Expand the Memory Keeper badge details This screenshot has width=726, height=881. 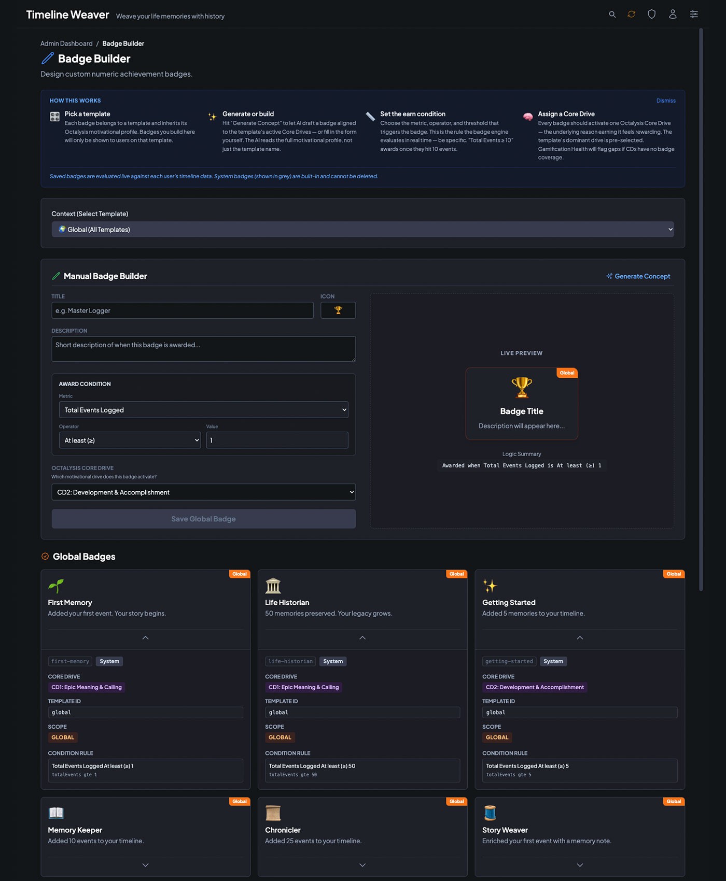[x=145, y=865]
